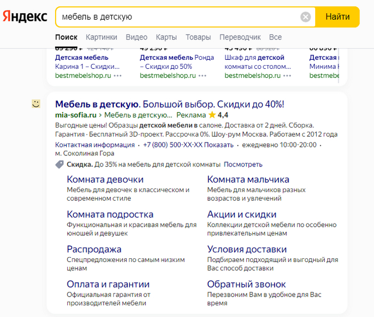
Task: Click into the search input field
Action: [x=176, y=17]
